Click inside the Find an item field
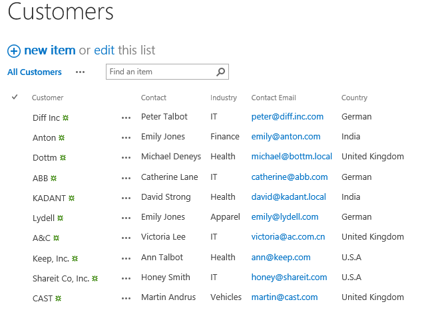Screen dimensions: 426x310 (x=161, y=72)
